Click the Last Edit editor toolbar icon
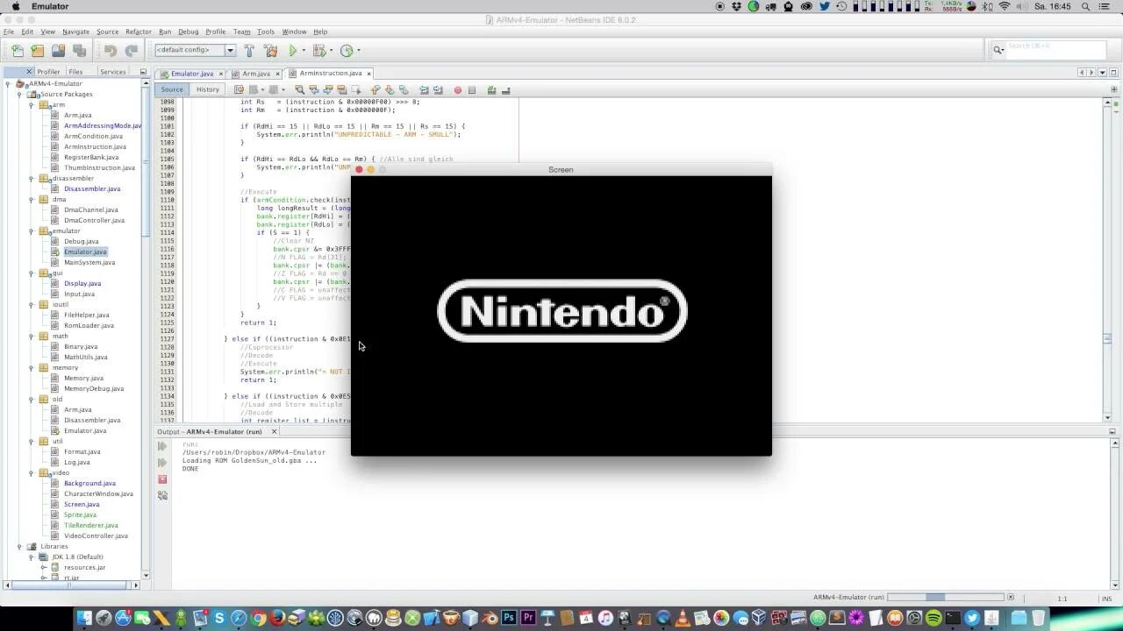1123x631 pixels. pyautogui.click(x=239, y=89)
